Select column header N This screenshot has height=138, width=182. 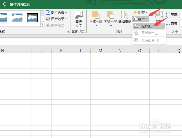pyautogui.click(x=120, y=50)
